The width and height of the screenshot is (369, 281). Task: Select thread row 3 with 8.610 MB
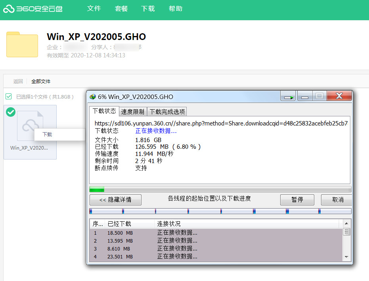[216, 249]
